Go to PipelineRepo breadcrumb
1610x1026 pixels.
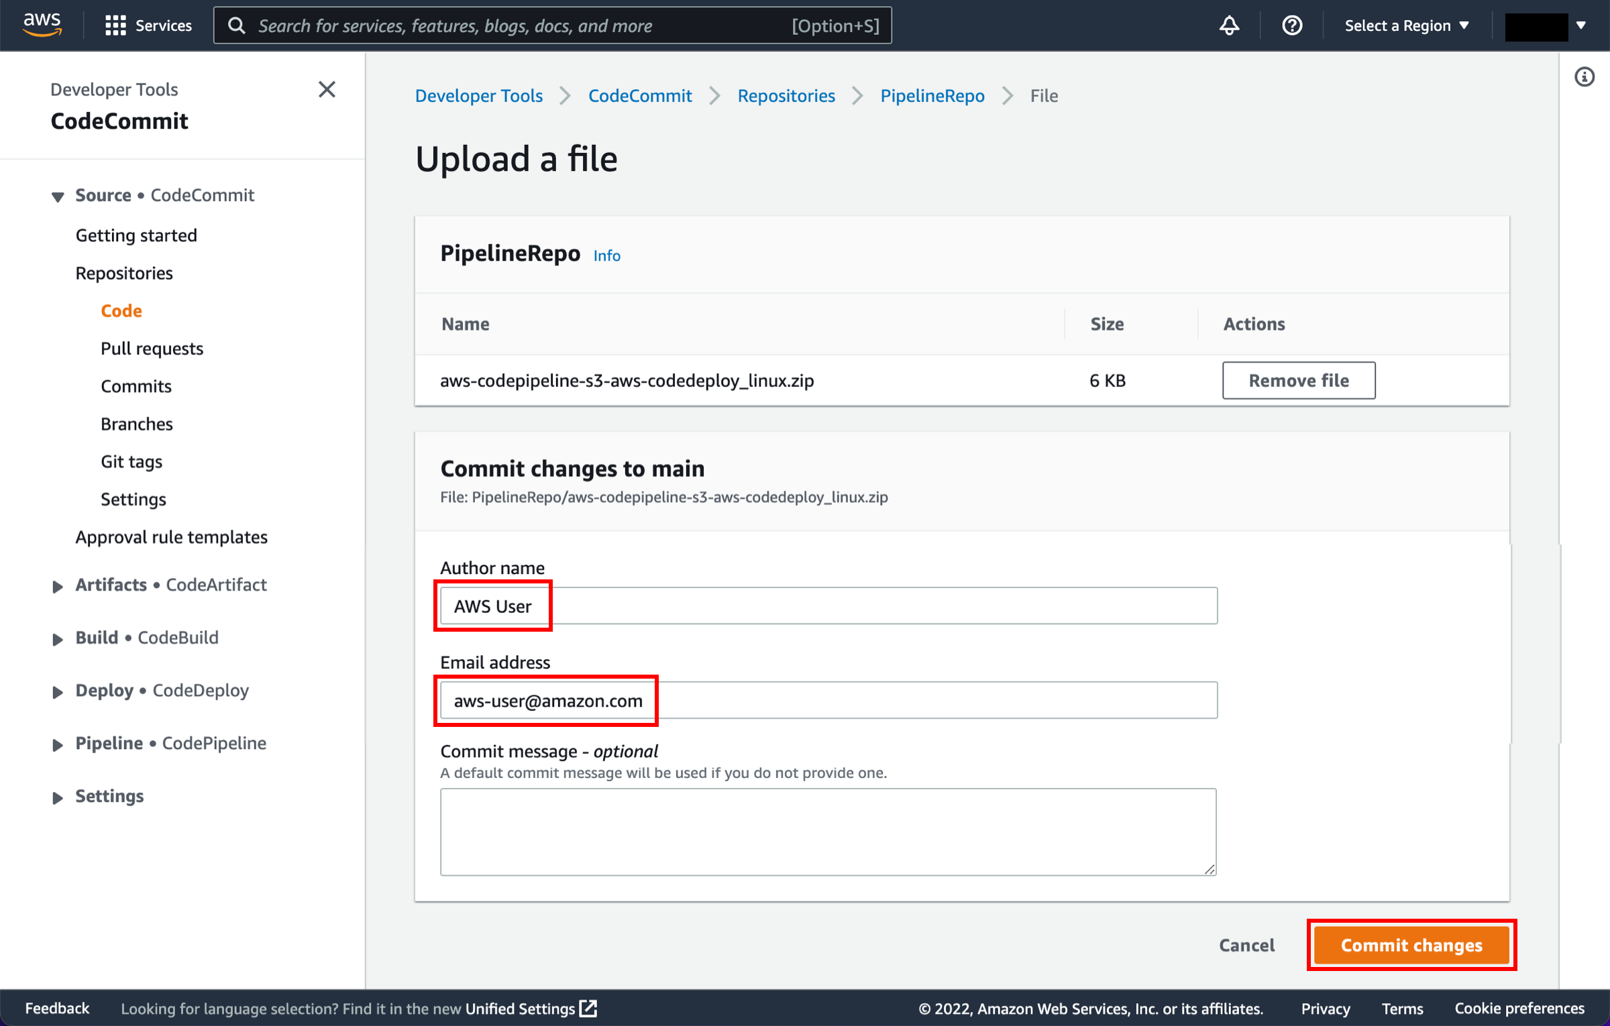[932, 95]
